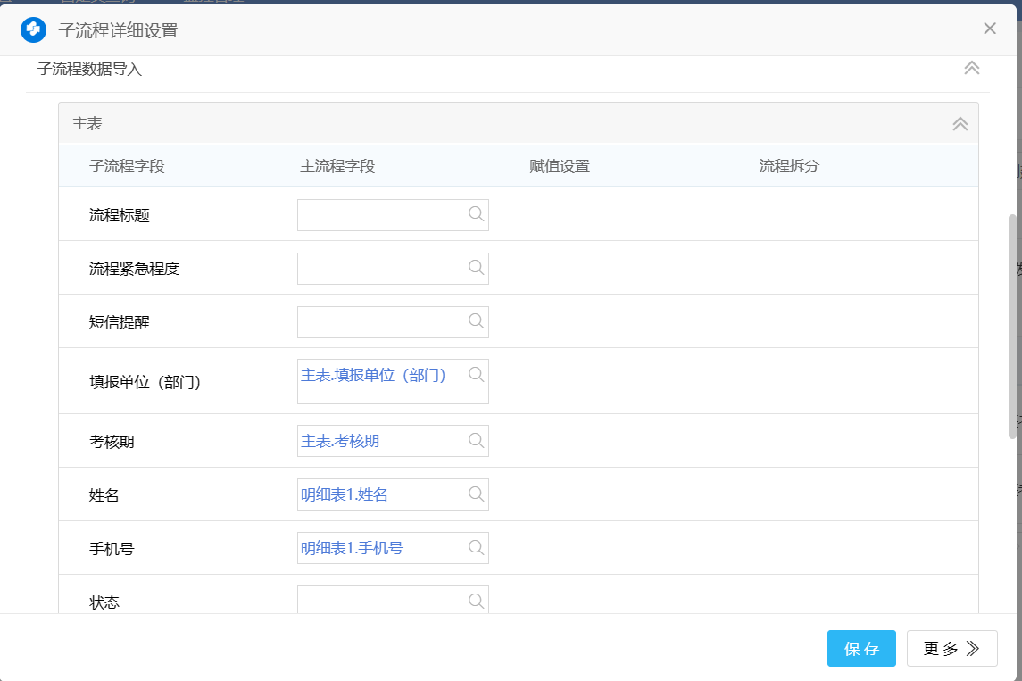Click search icon in 流程紧急程度 field
Image resolution: width=1022 pixels, height=681 pixels.
(477, 267)
